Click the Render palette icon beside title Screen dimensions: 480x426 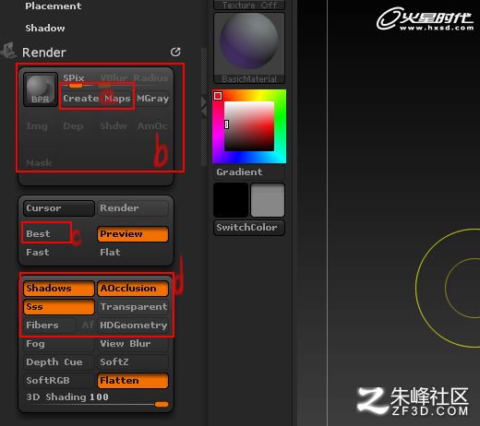pos(8,51)
